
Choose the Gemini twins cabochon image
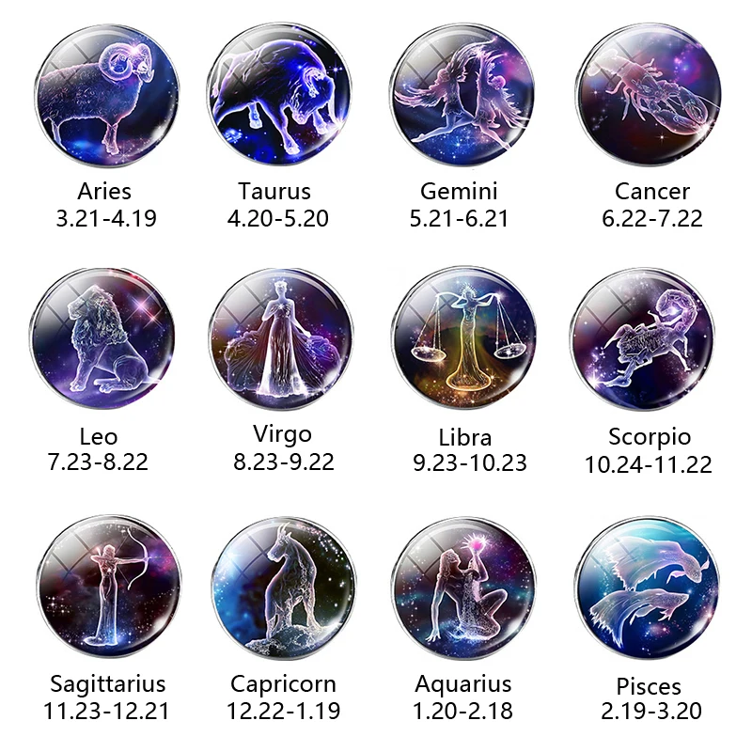point(462,95)
